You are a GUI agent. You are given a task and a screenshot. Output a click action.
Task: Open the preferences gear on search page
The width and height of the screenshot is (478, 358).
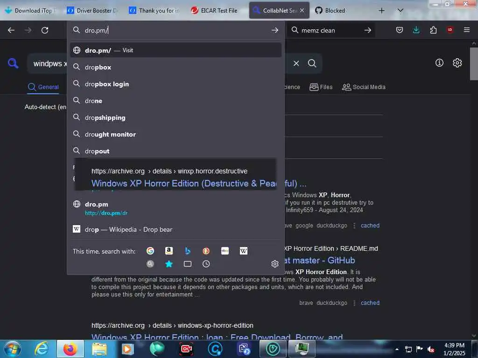pyautogui.click(x=457, y=63)
